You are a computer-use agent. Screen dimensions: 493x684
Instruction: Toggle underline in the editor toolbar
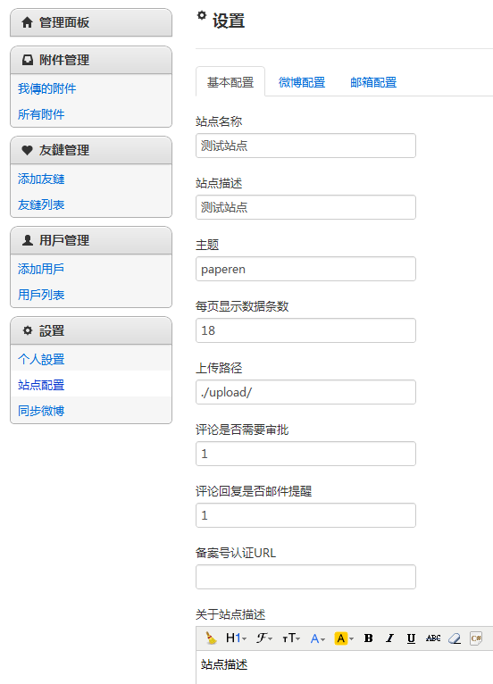(411, 638)
